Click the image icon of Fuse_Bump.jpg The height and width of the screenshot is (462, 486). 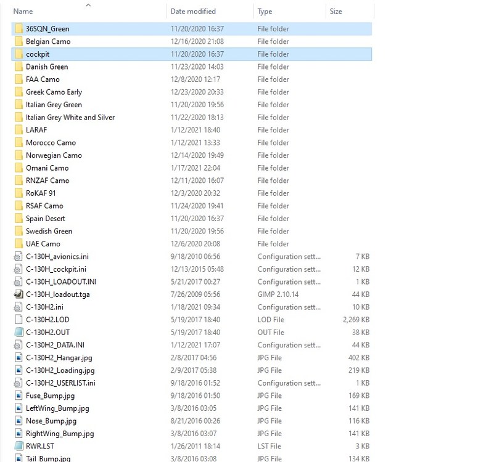19,395
